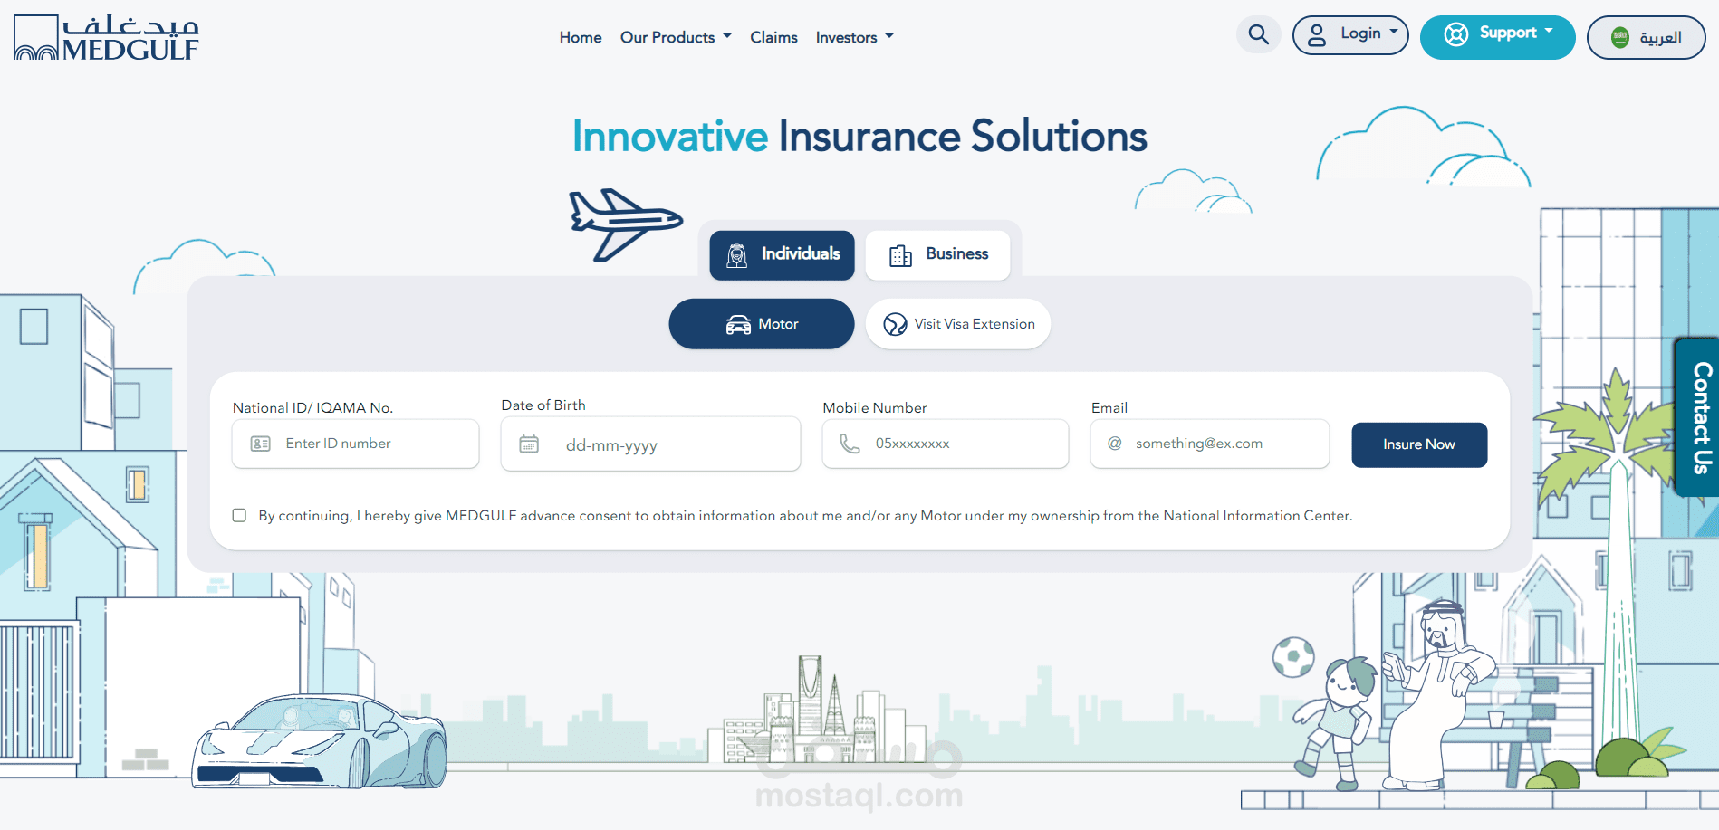Click the @ icon in Email field
This screenshot has height=830, width=1719.
[1115, 443]
